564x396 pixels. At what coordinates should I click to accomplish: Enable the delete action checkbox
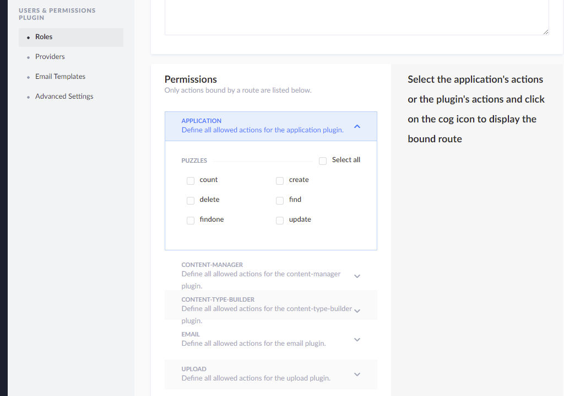click(x=191, y=200)
